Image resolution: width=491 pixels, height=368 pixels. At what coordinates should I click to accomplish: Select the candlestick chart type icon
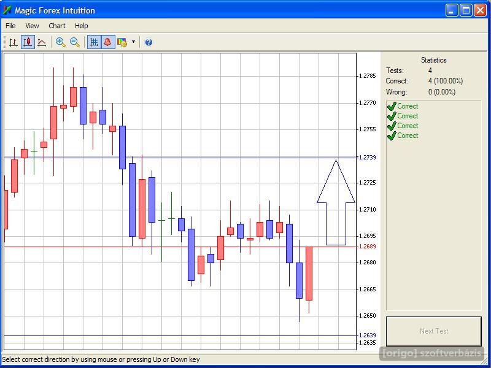coord(28,42)
